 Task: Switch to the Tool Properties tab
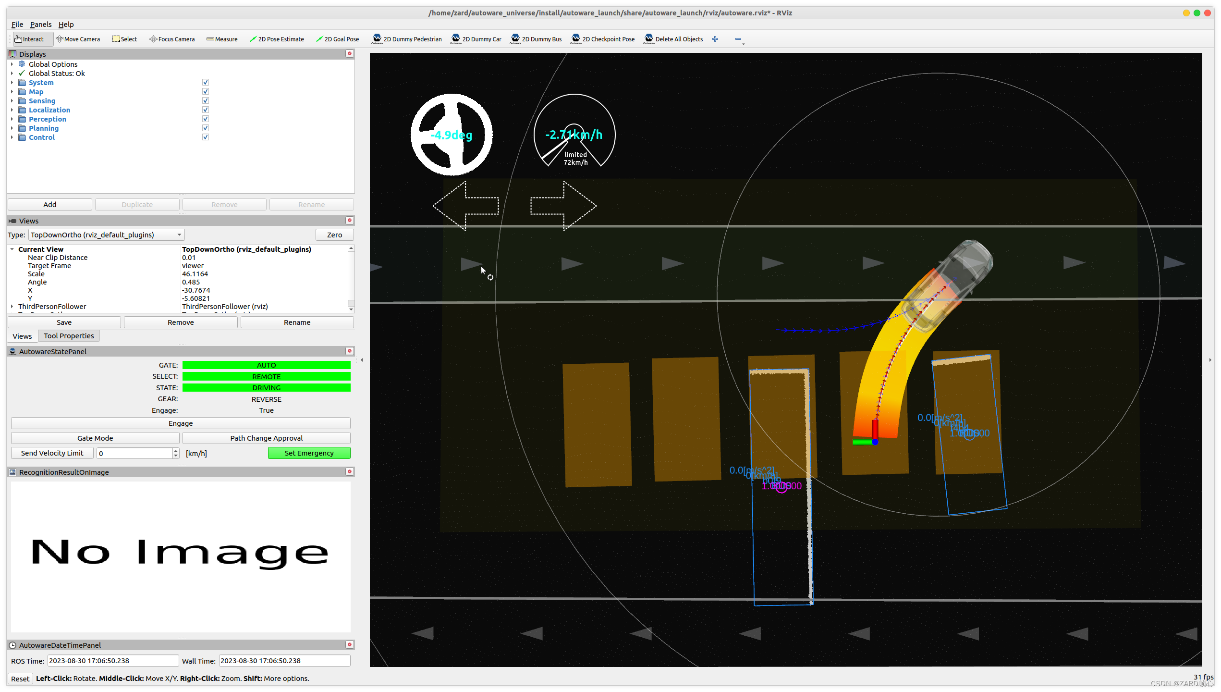coord(69,336)
